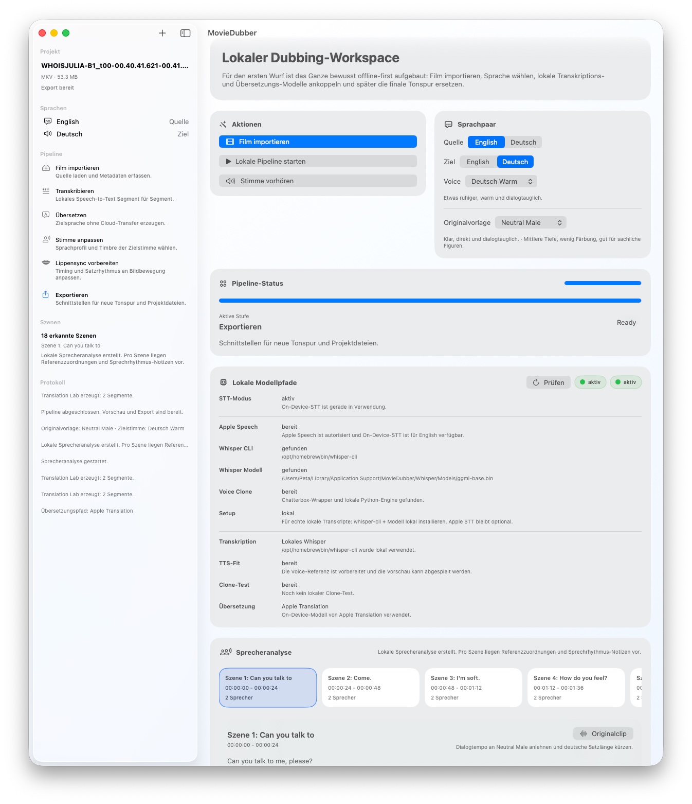This screenshot has width=692, height=804.
Task: Click the project file name WHOISJULIA-B1_t00
Action: point(115,66)
